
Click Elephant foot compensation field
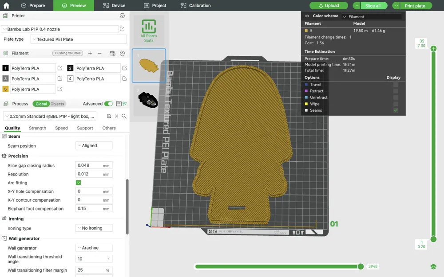pyautogui.click(x=94, y=209)
